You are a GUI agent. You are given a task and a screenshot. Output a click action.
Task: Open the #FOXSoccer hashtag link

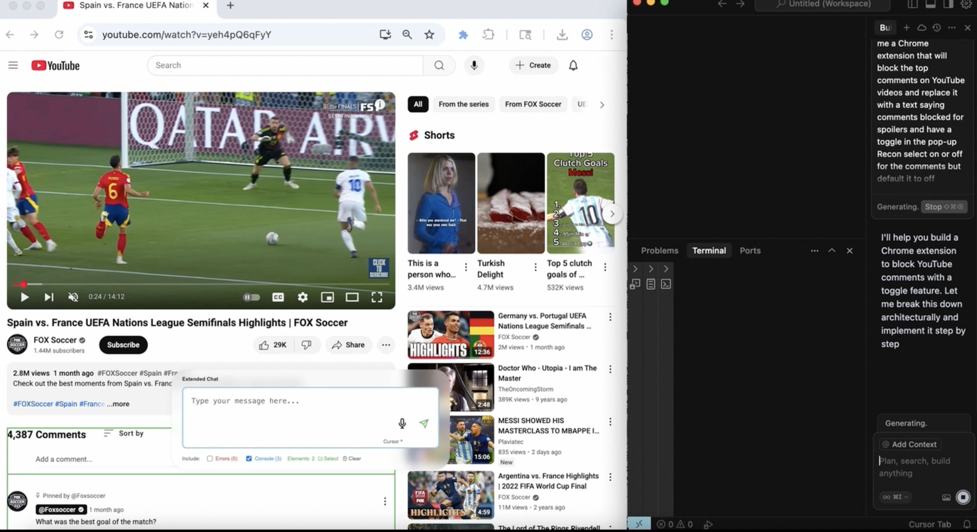pyautogui.click(x=33, y=404)
